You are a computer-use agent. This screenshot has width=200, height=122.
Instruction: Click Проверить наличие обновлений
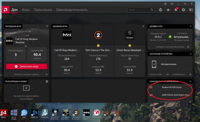coord(170,47)
